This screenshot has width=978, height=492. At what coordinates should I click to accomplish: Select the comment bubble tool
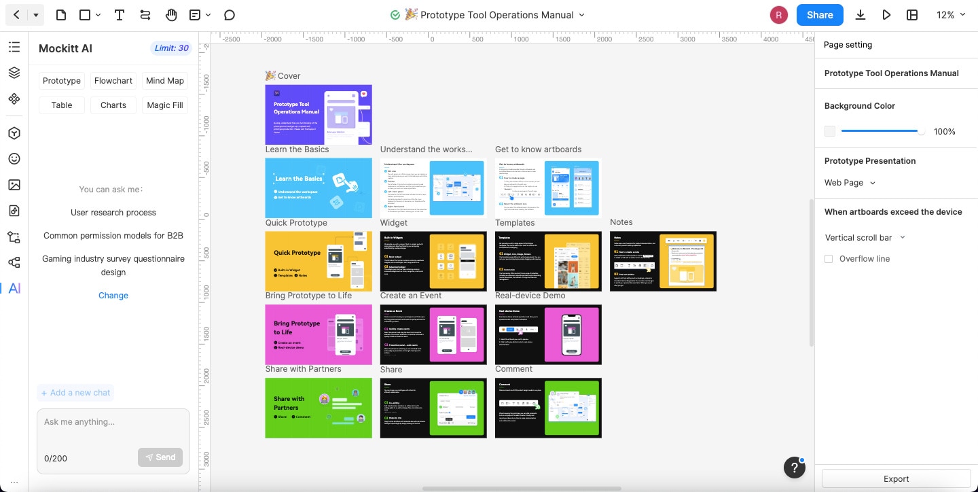point(230,15)
